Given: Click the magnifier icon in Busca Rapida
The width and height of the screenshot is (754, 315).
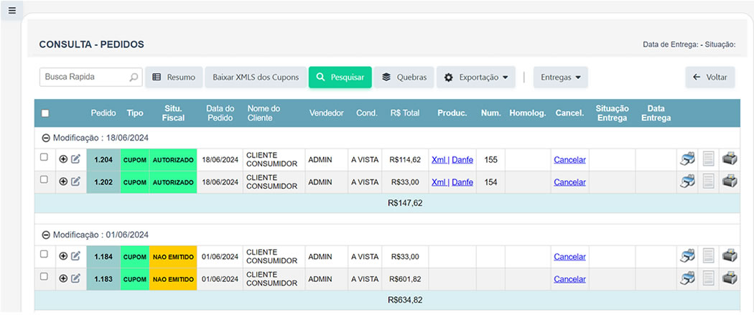Looking at the screenshot, I should click(134, 77).
